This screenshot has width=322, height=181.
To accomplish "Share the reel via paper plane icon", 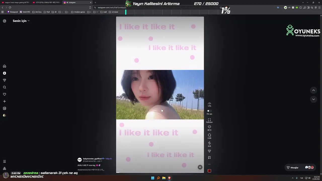I will pyautogui.click(x=209, y=151).
